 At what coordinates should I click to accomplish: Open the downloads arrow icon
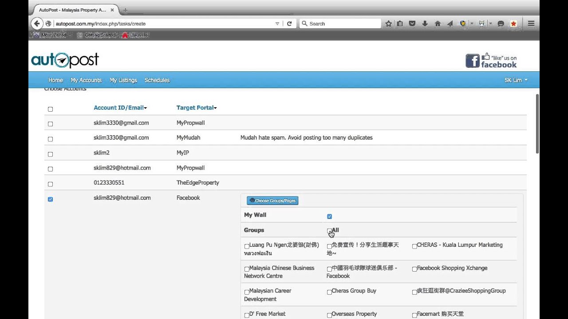(425, 23)
